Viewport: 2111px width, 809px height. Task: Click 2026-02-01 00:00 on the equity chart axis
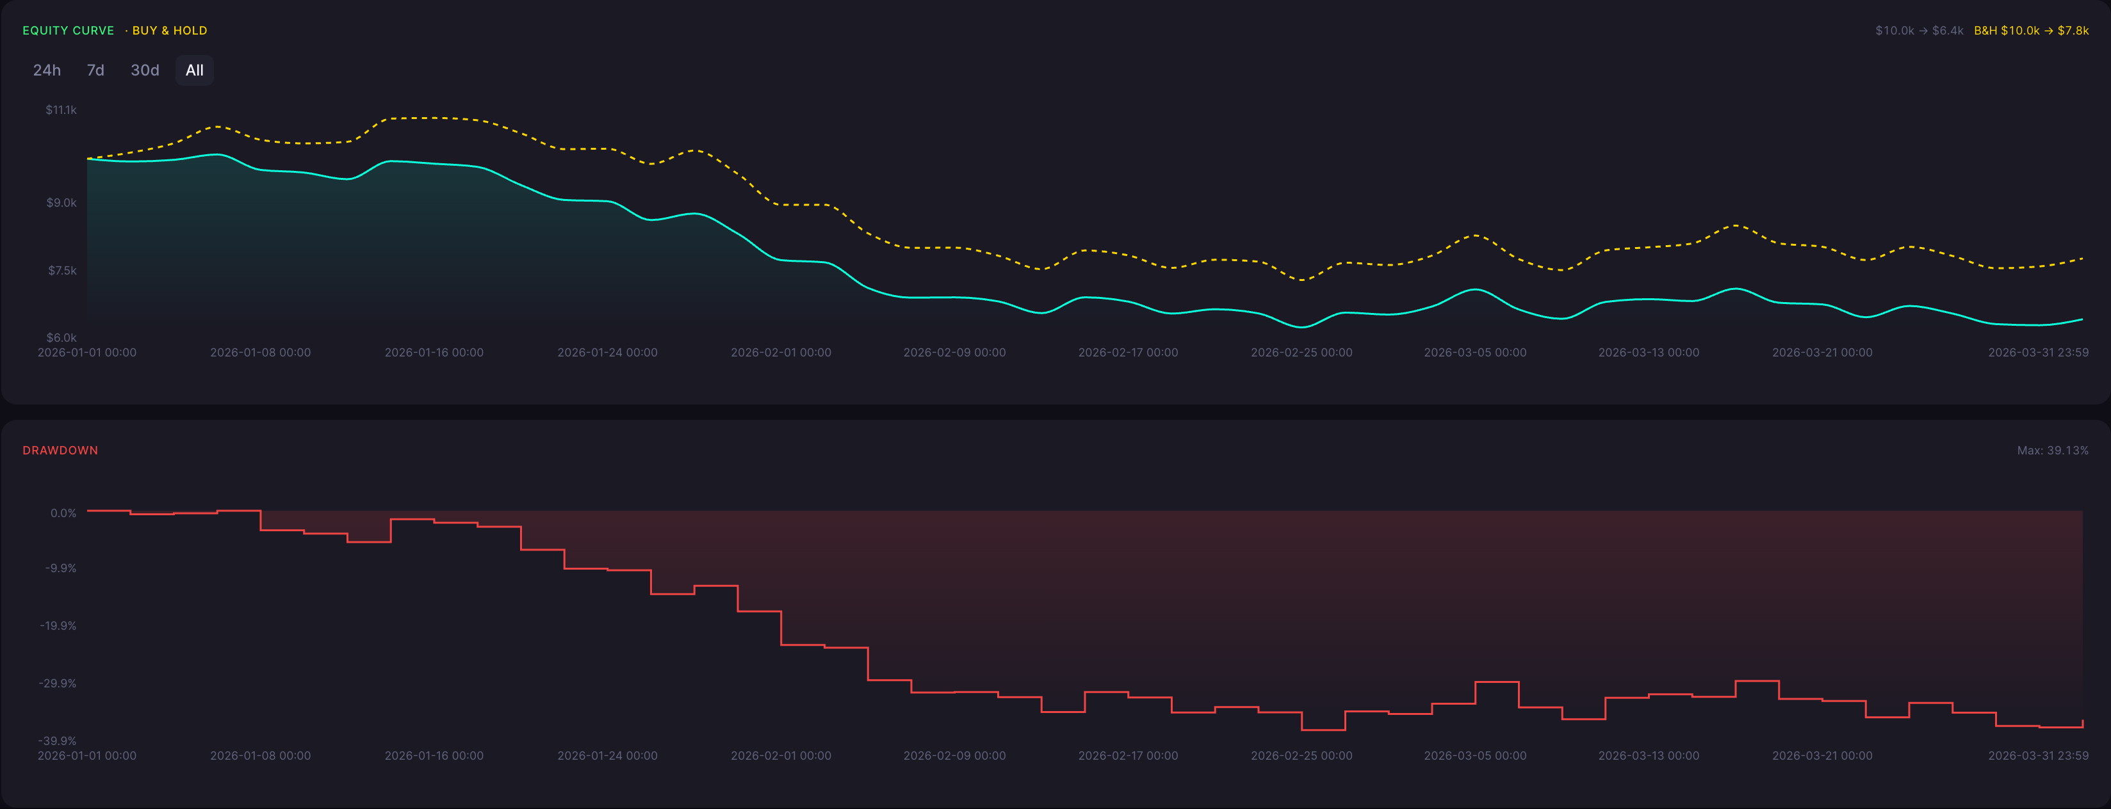(781, 352)
